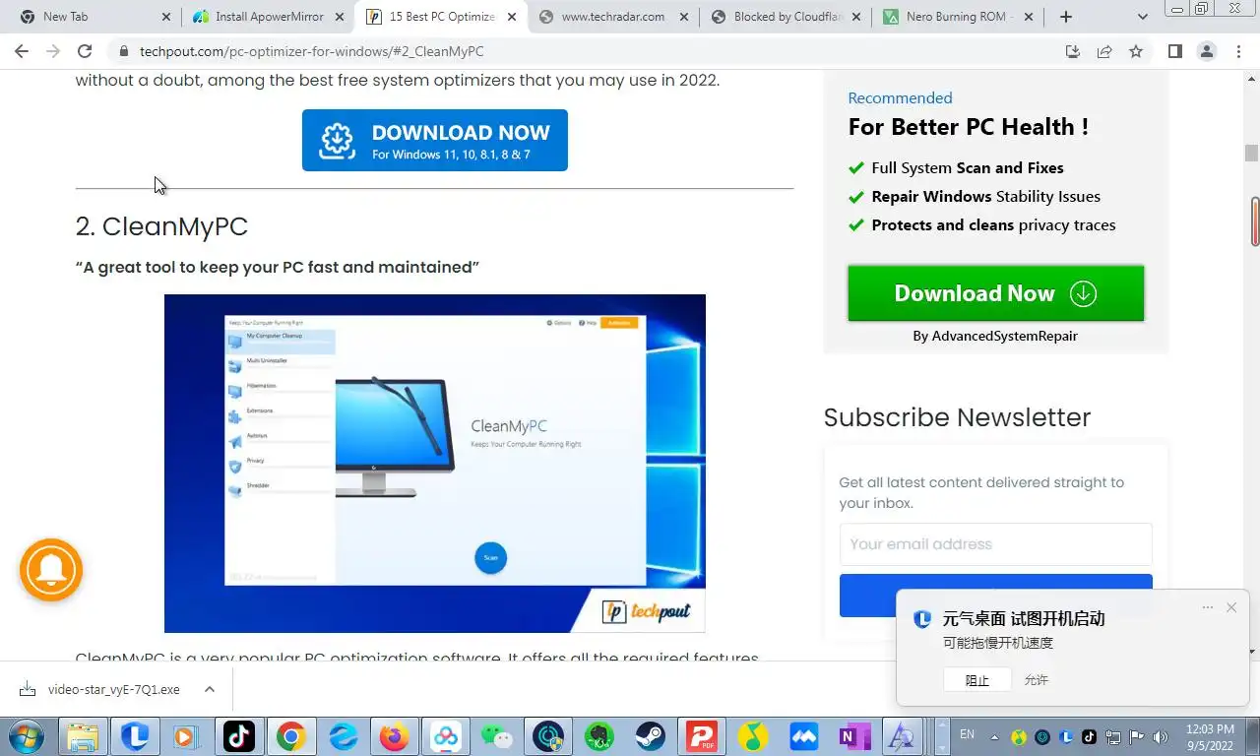Click the orange notification bell
This screenshot has height=756, width=1260.
click(x=51, y=570)
